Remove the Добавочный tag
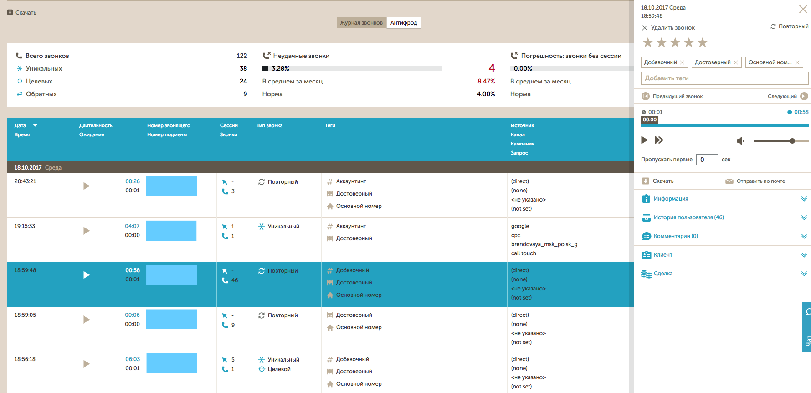The width and height of the screenshot is (811, 393). 682,62
